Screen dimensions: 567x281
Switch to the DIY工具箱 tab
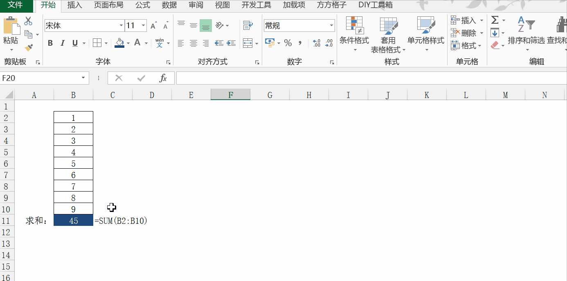coord(376,5)
